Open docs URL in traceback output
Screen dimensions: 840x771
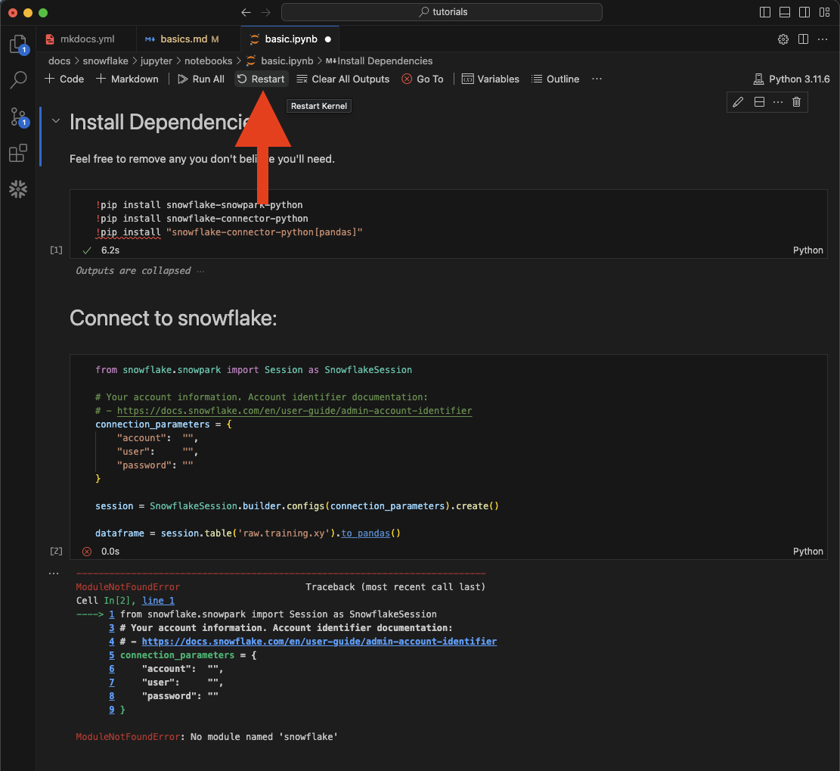(x=319, y=642)
